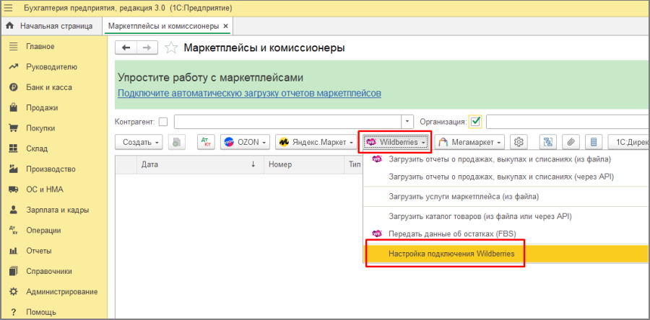Viewport: 650px width, 320px height.
Task: Toggle the Контрагент filter checkbox
Action: pyautogui.click(x=164, y=122)
